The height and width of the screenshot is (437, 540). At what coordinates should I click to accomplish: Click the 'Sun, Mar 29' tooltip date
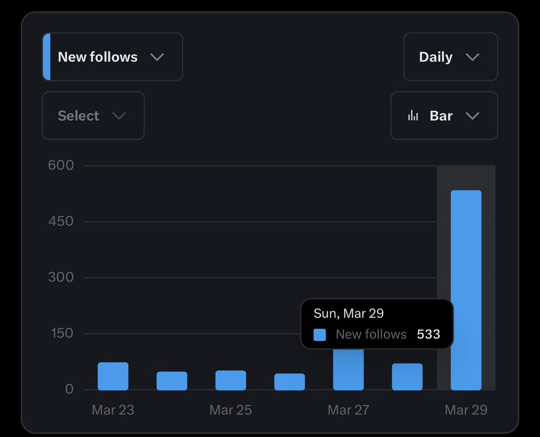coord(349,313)
